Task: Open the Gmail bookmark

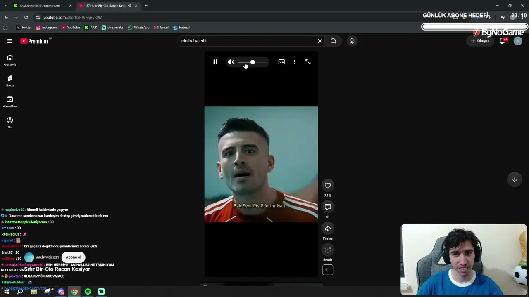Action: pyautogui.click(x=161, y=28)
